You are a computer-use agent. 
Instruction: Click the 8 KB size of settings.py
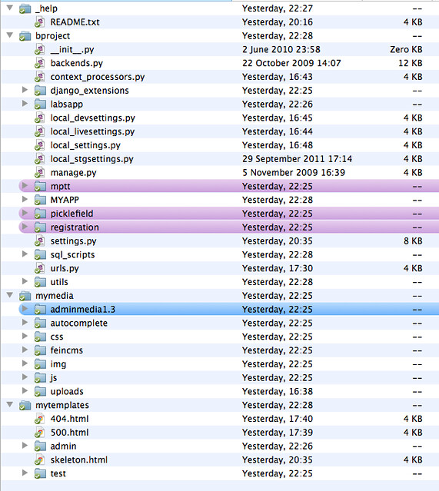413,241
